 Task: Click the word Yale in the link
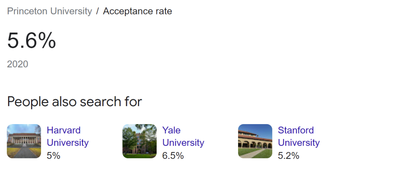click(171, 130)
